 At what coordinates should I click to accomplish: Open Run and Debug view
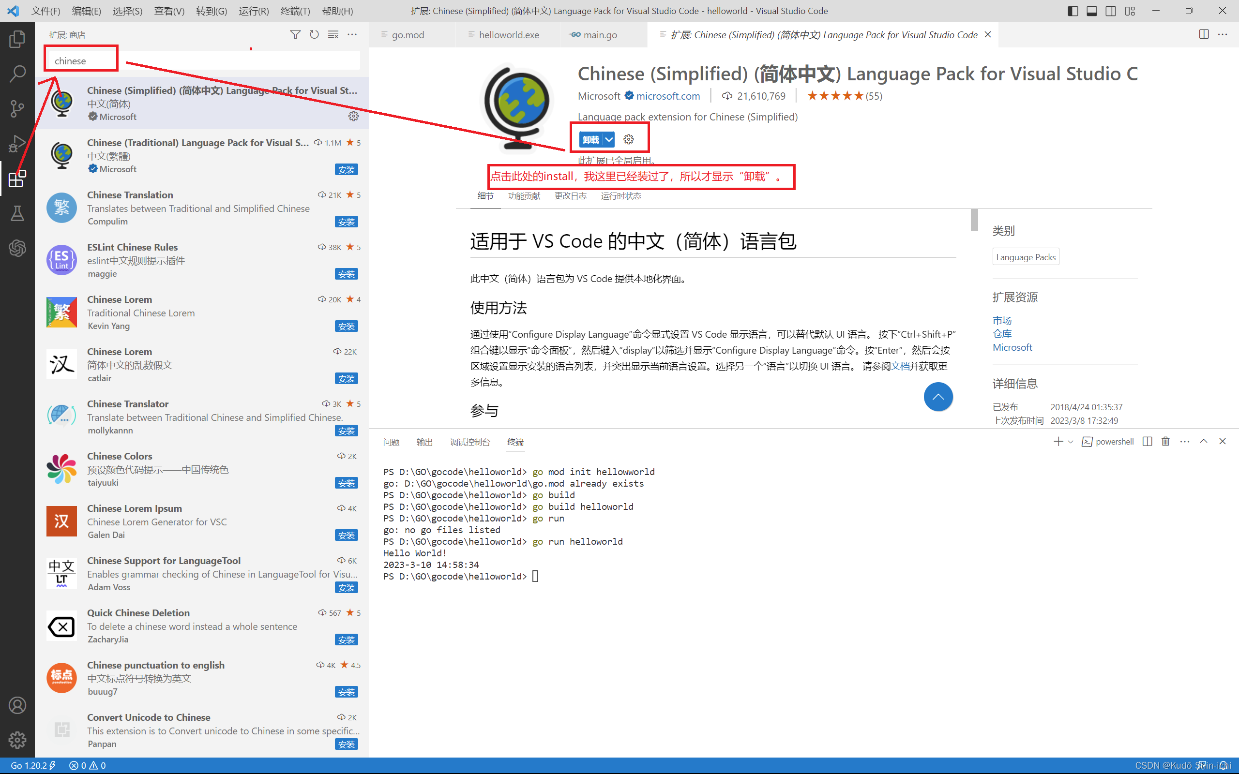point(17,143)
